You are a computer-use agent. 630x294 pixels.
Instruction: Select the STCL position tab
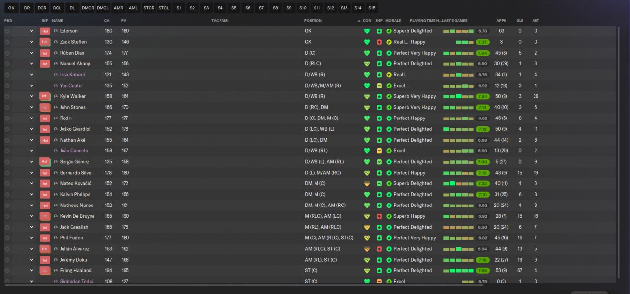click(164, 8)
